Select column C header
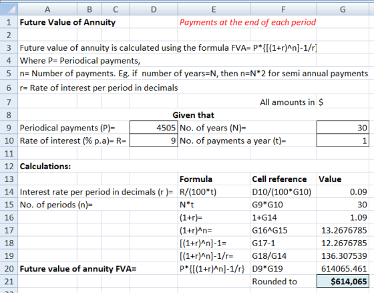Viewport: 374px width, 293px height. click(x=116, y=9)
